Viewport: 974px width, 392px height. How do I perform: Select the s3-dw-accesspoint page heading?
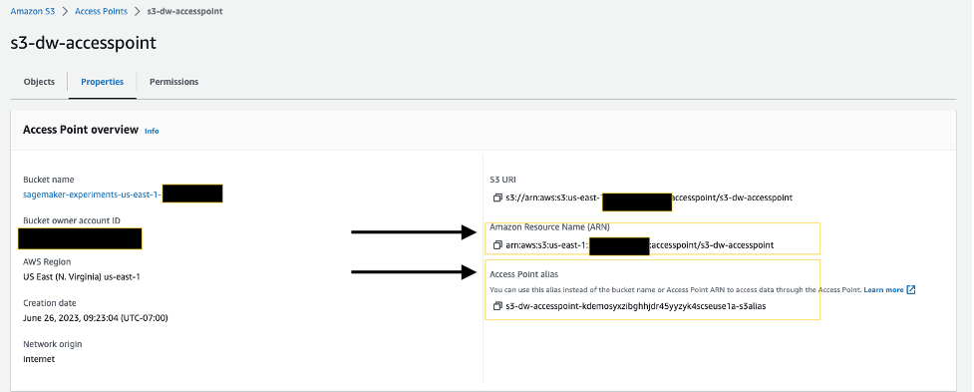tap(83, 43)
